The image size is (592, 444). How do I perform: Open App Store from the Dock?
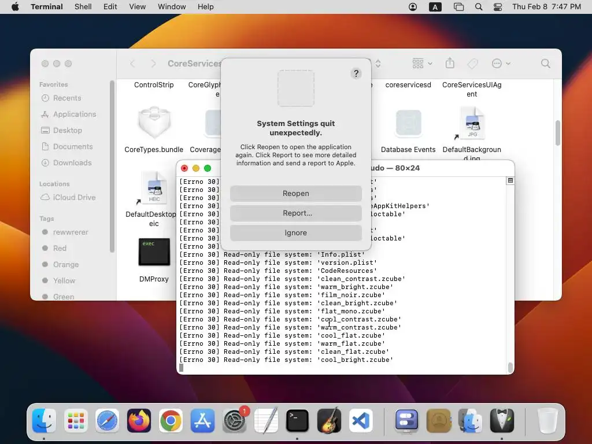coord(202,420)
